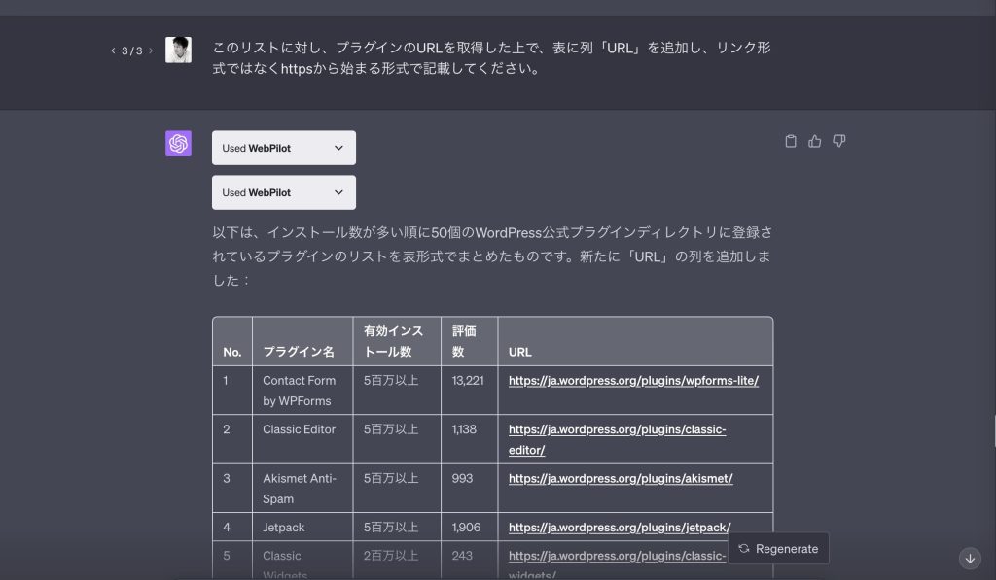Click the response intro paragraph

[492, 256]
